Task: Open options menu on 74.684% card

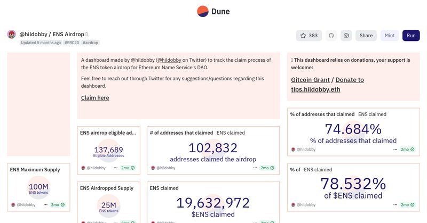Action: point(395,150)
